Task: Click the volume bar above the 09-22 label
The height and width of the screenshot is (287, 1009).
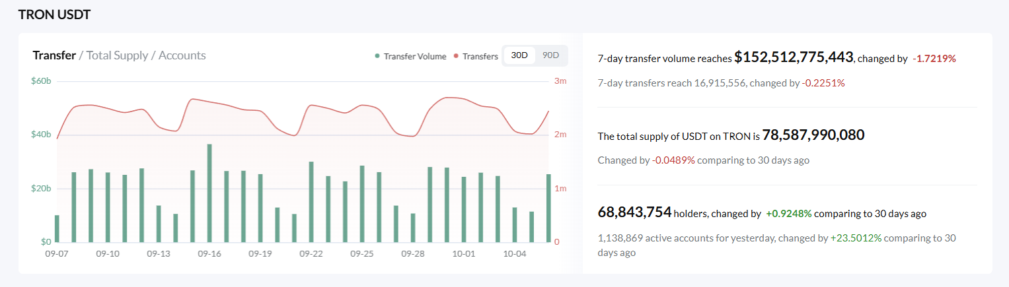Action: tap(311, 201)
